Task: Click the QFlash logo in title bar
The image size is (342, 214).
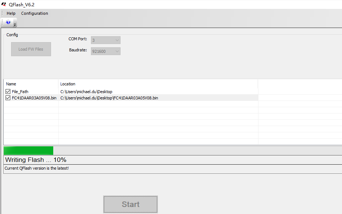Action: pos(4,4)
